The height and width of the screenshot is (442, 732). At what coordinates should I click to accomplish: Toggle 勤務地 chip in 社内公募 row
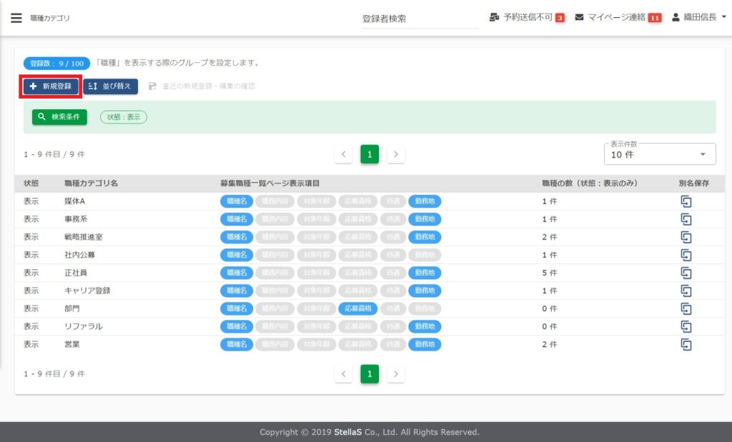click(x=425, y=255)
